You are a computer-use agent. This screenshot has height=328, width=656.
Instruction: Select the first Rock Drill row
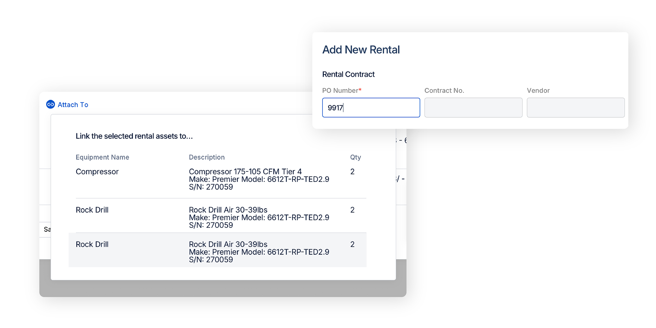click(x=92, y=210)
